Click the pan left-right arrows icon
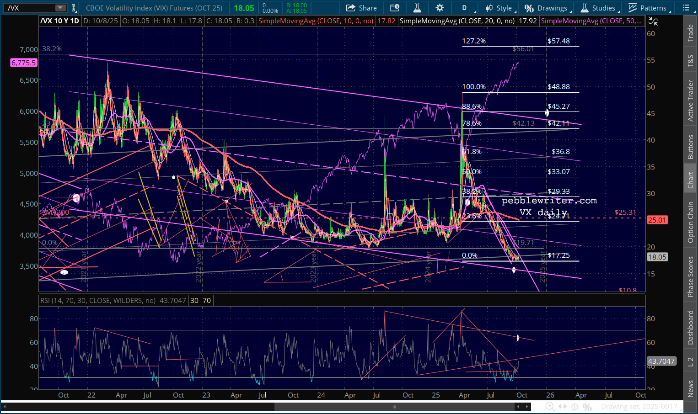698x414 pixels. [563, 407]
